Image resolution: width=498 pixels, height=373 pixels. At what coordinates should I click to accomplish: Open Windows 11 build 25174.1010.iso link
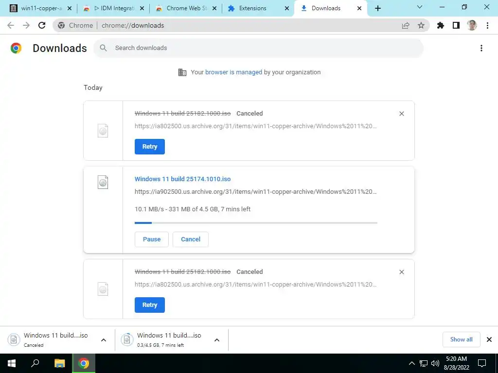click(x=183, y=179)
